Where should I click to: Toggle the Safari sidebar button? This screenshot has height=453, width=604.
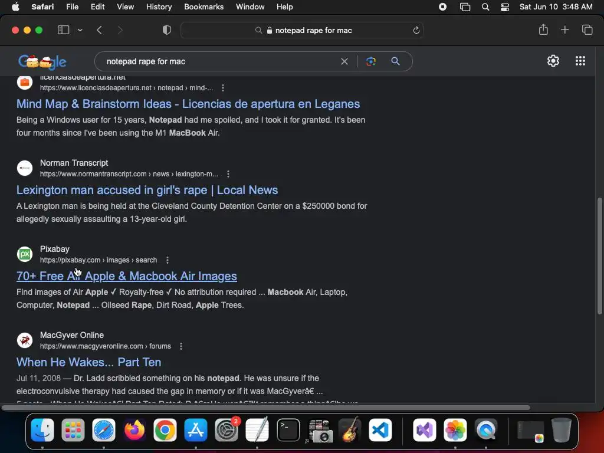pos(63,30)
